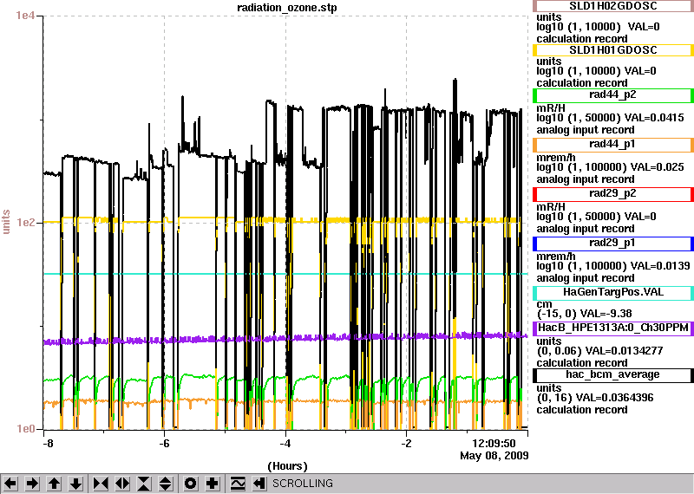Pan the plot right with right arrow button
This screenshot has width=694, height=494.
click(x=32, y=484)
